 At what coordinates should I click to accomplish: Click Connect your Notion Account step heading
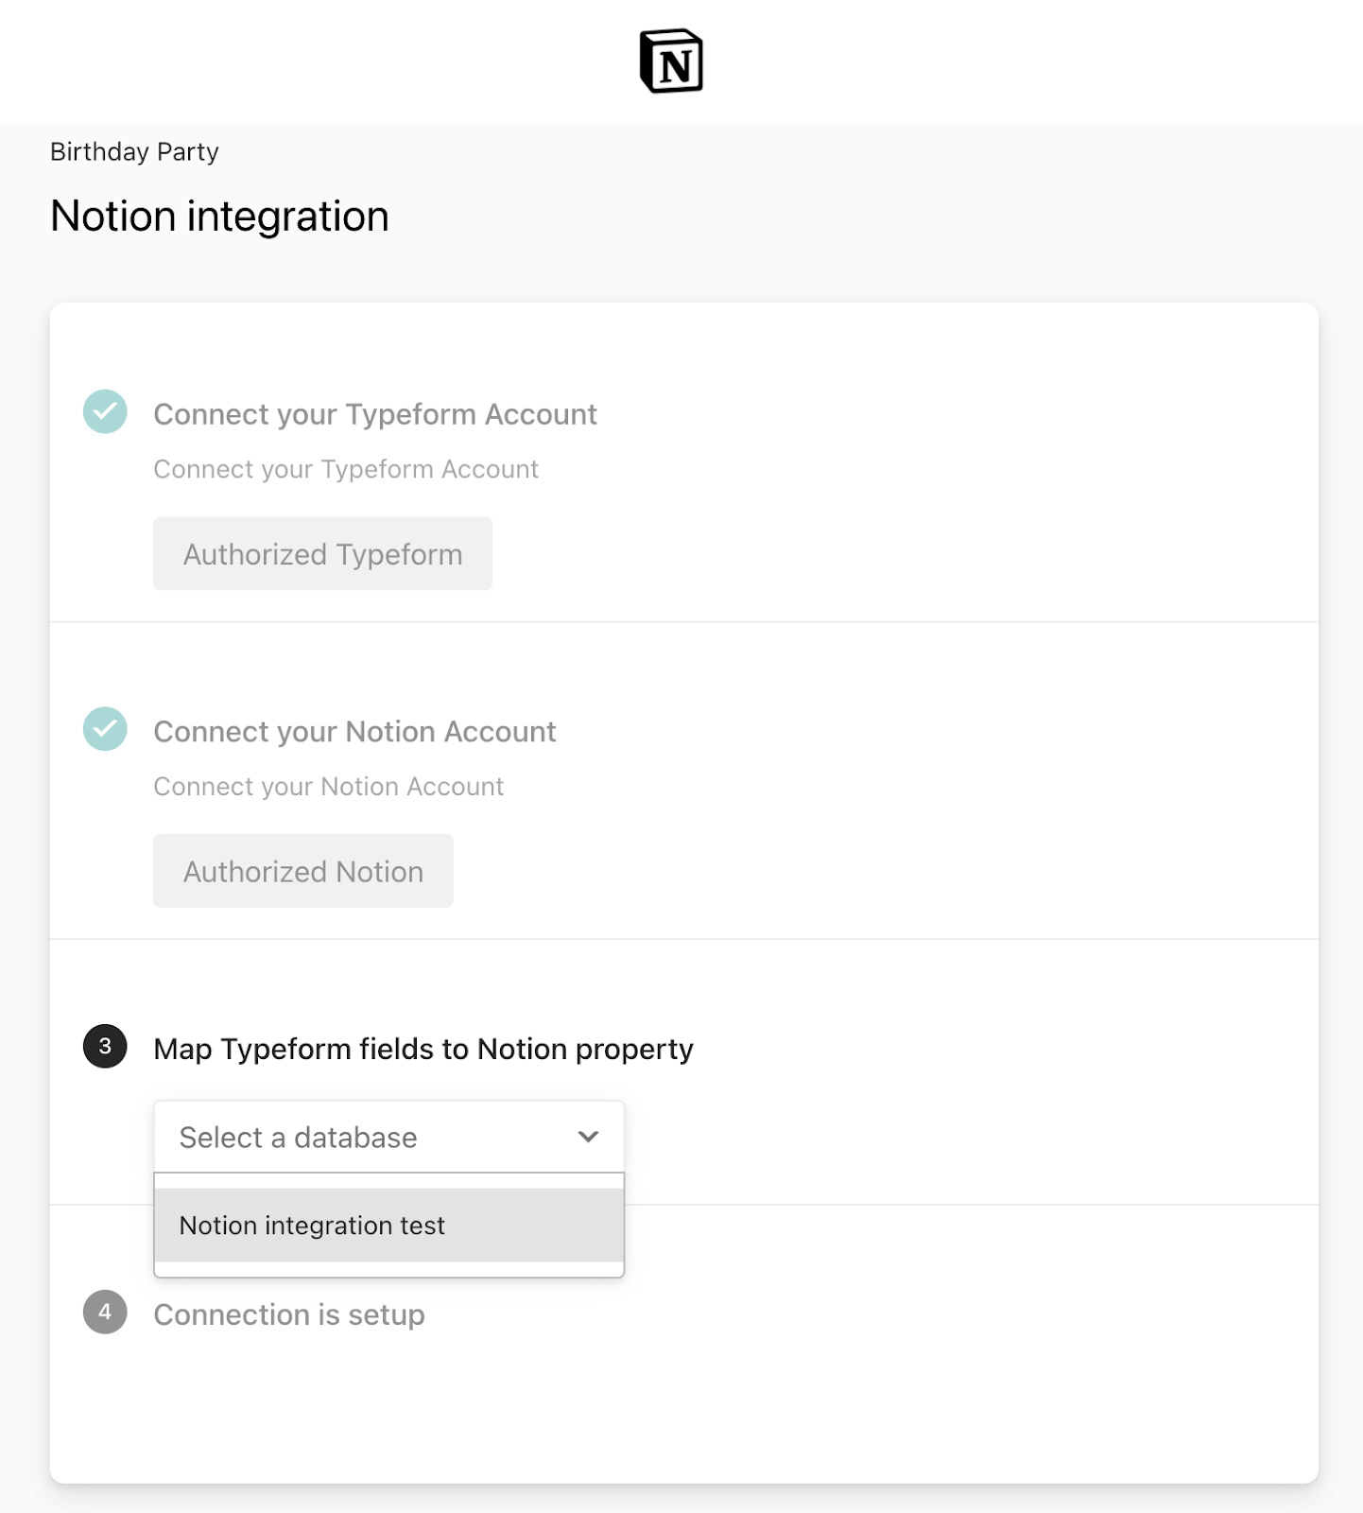click(354, 732)
